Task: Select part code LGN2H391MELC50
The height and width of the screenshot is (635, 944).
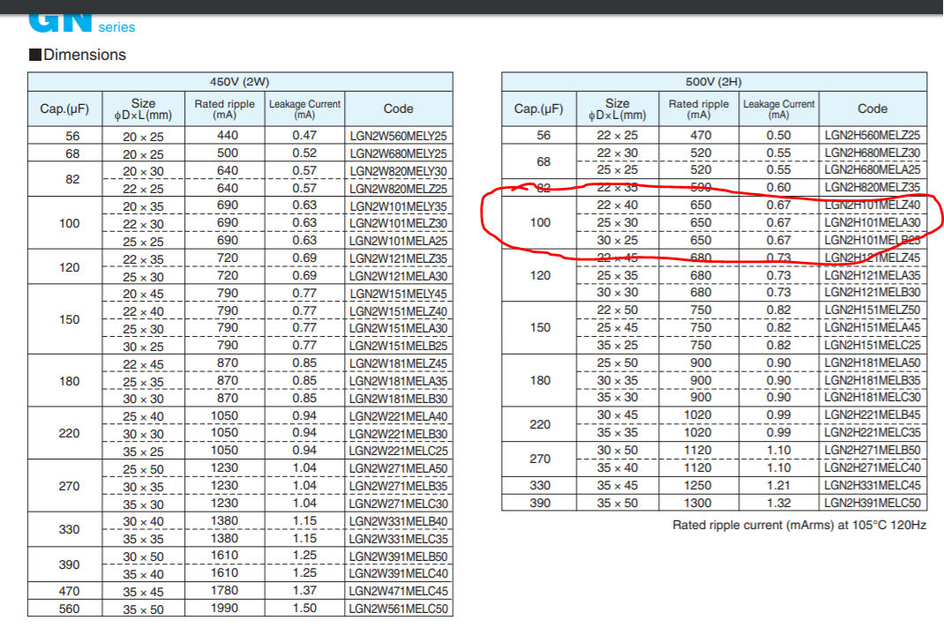Action: (872, 503)
